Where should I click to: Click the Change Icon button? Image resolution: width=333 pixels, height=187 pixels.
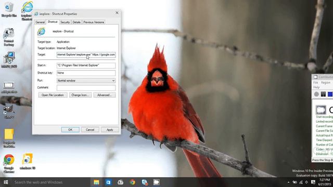pyautogui.click(x=80, y=95)
